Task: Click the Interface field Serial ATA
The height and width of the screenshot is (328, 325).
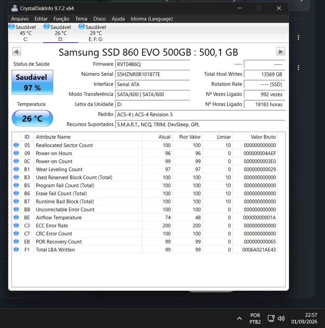Action: pyautogui.click(x=153, y=84)
